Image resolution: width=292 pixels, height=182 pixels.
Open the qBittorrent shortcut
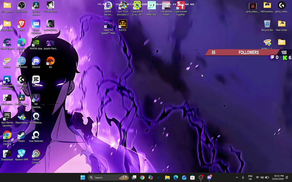[22, 63]
